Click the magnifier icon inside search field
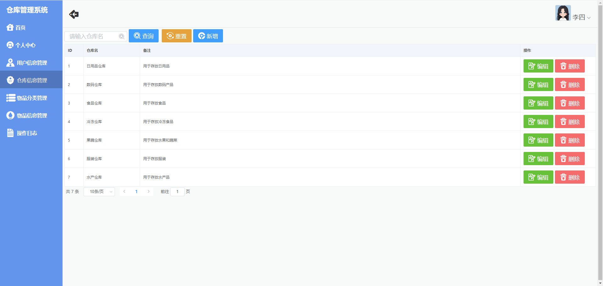Image resolution: width=603 pixels, height=286 pixels. point(122,36)
